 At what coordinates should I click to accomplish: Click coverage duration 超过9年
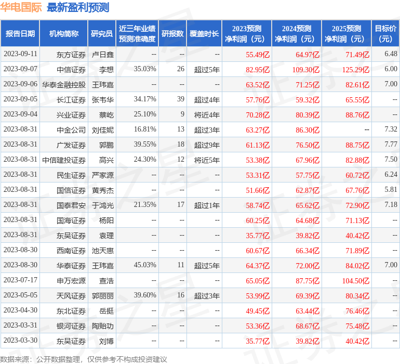tap(207, 145)
